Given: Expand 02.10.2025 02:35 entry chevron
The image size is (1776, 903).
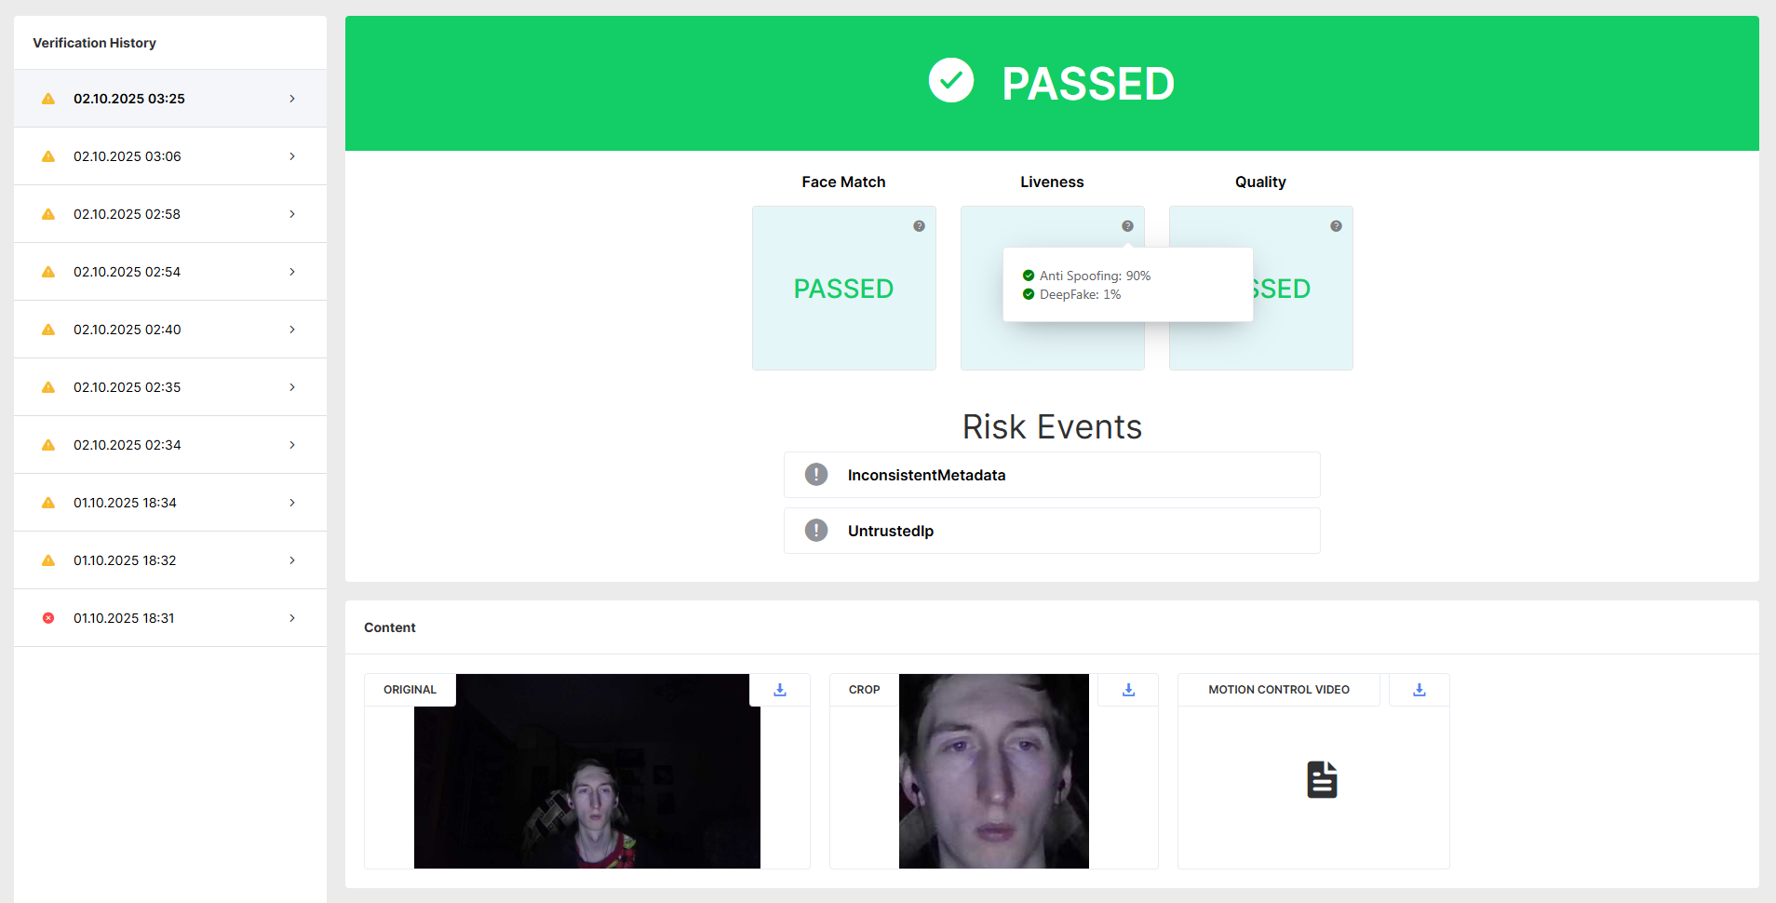Looking at the screenshot, I should 292,387.
